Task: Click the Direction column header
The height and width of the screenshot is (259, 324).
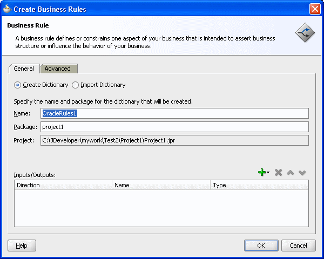Action: tap(63, 185)
